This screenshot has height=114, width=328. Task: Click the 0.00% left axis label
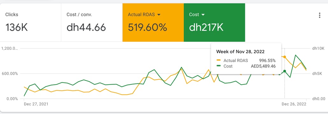12,98
